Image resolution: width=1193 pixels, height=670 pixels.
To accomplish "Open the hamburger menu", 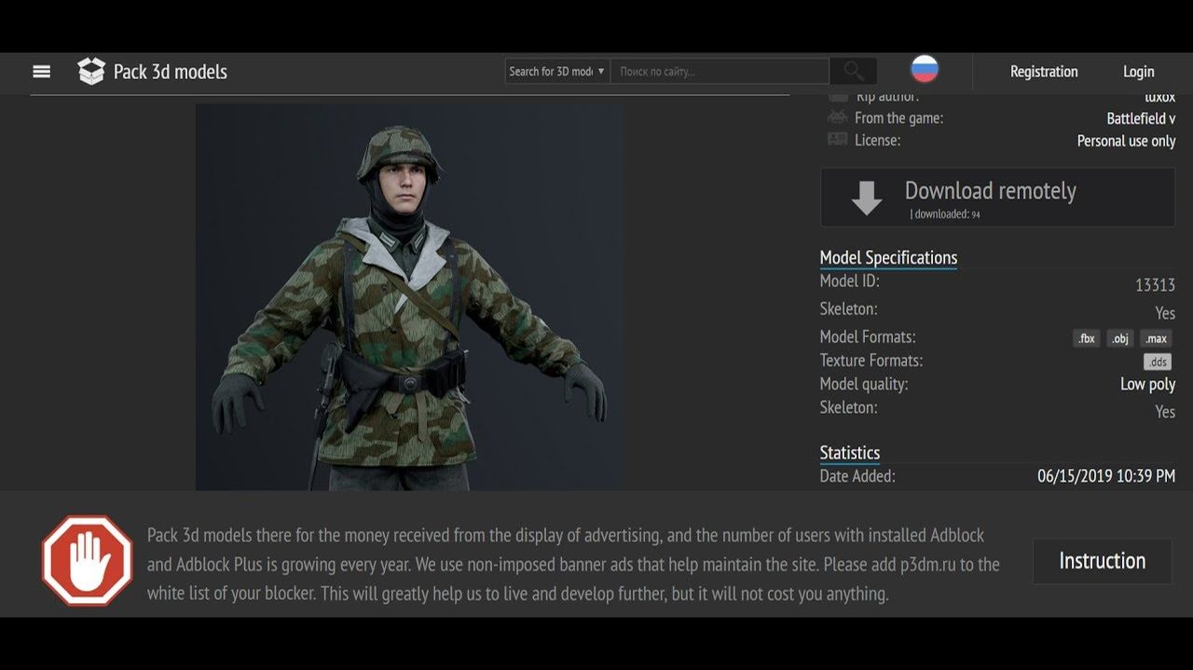I will (41, 72).
